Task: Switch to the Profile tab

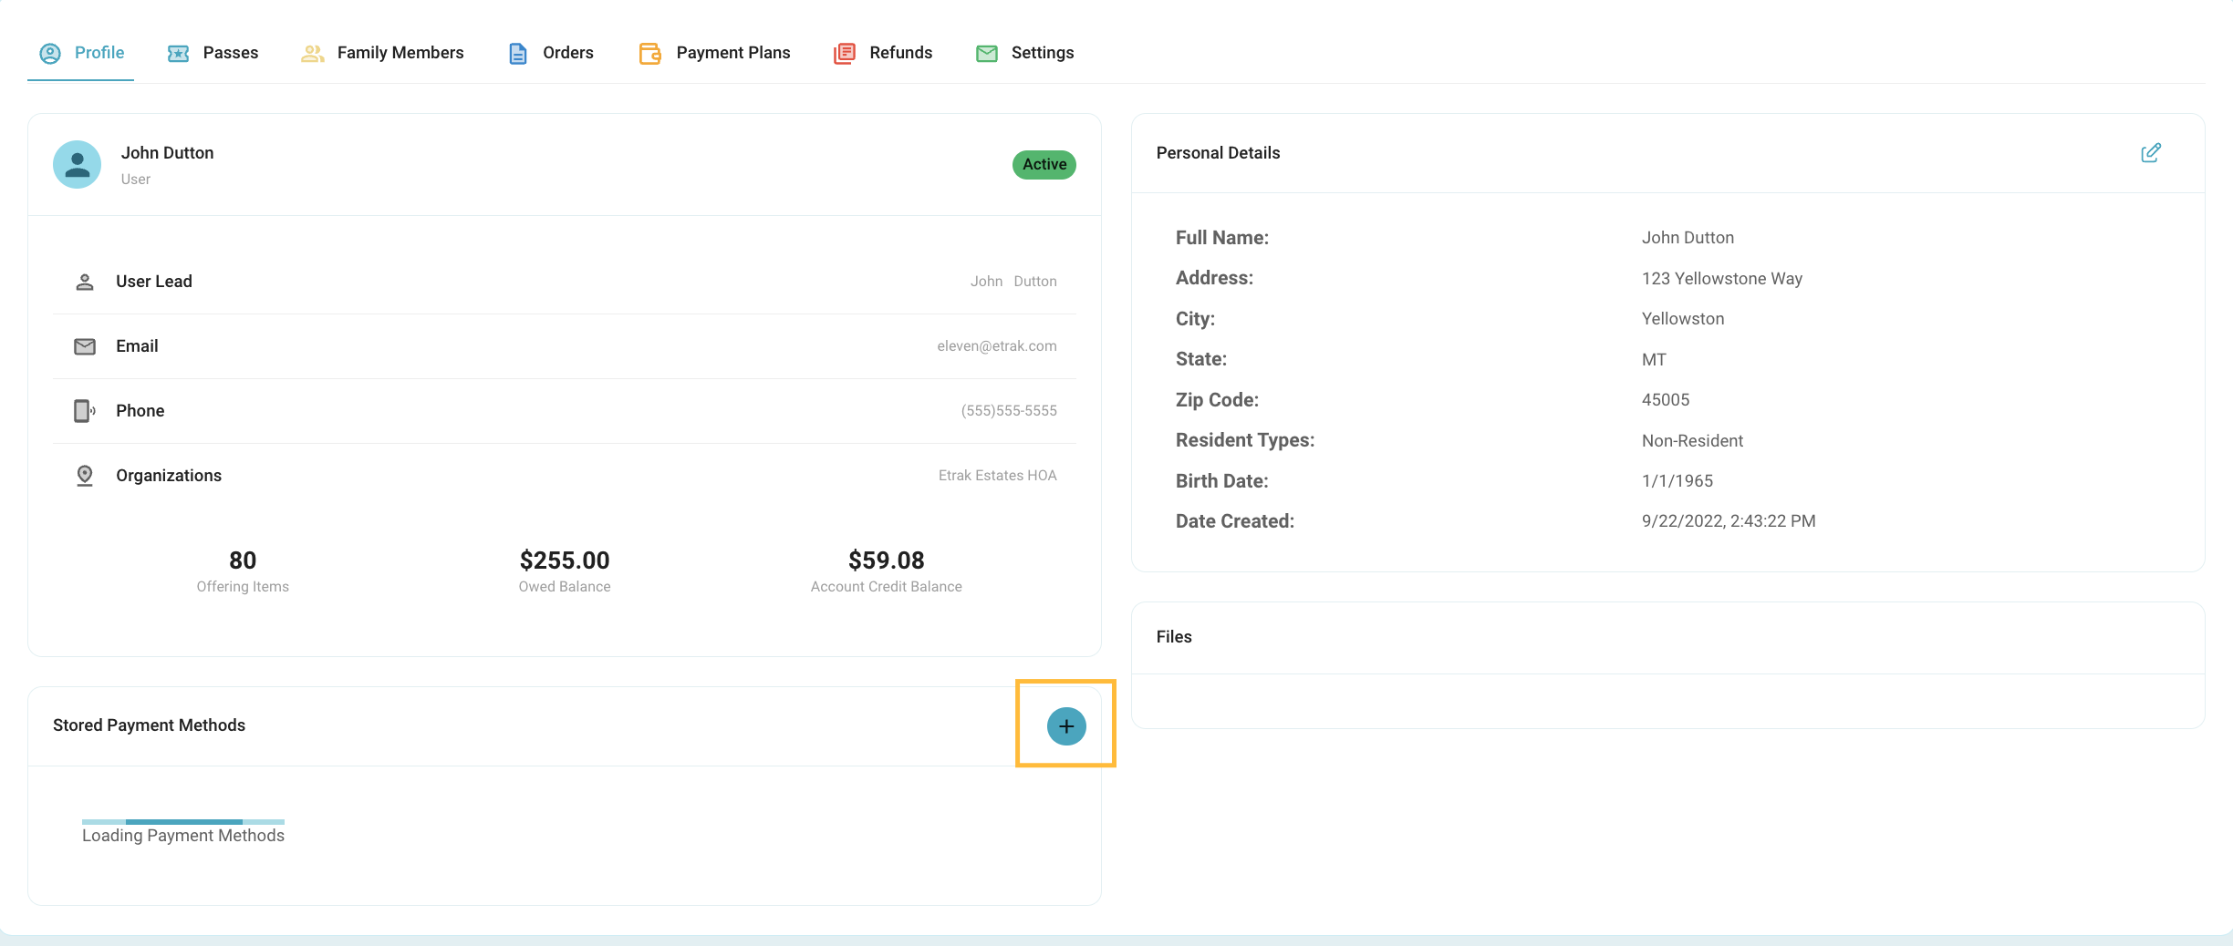Action: coord(81,53)
